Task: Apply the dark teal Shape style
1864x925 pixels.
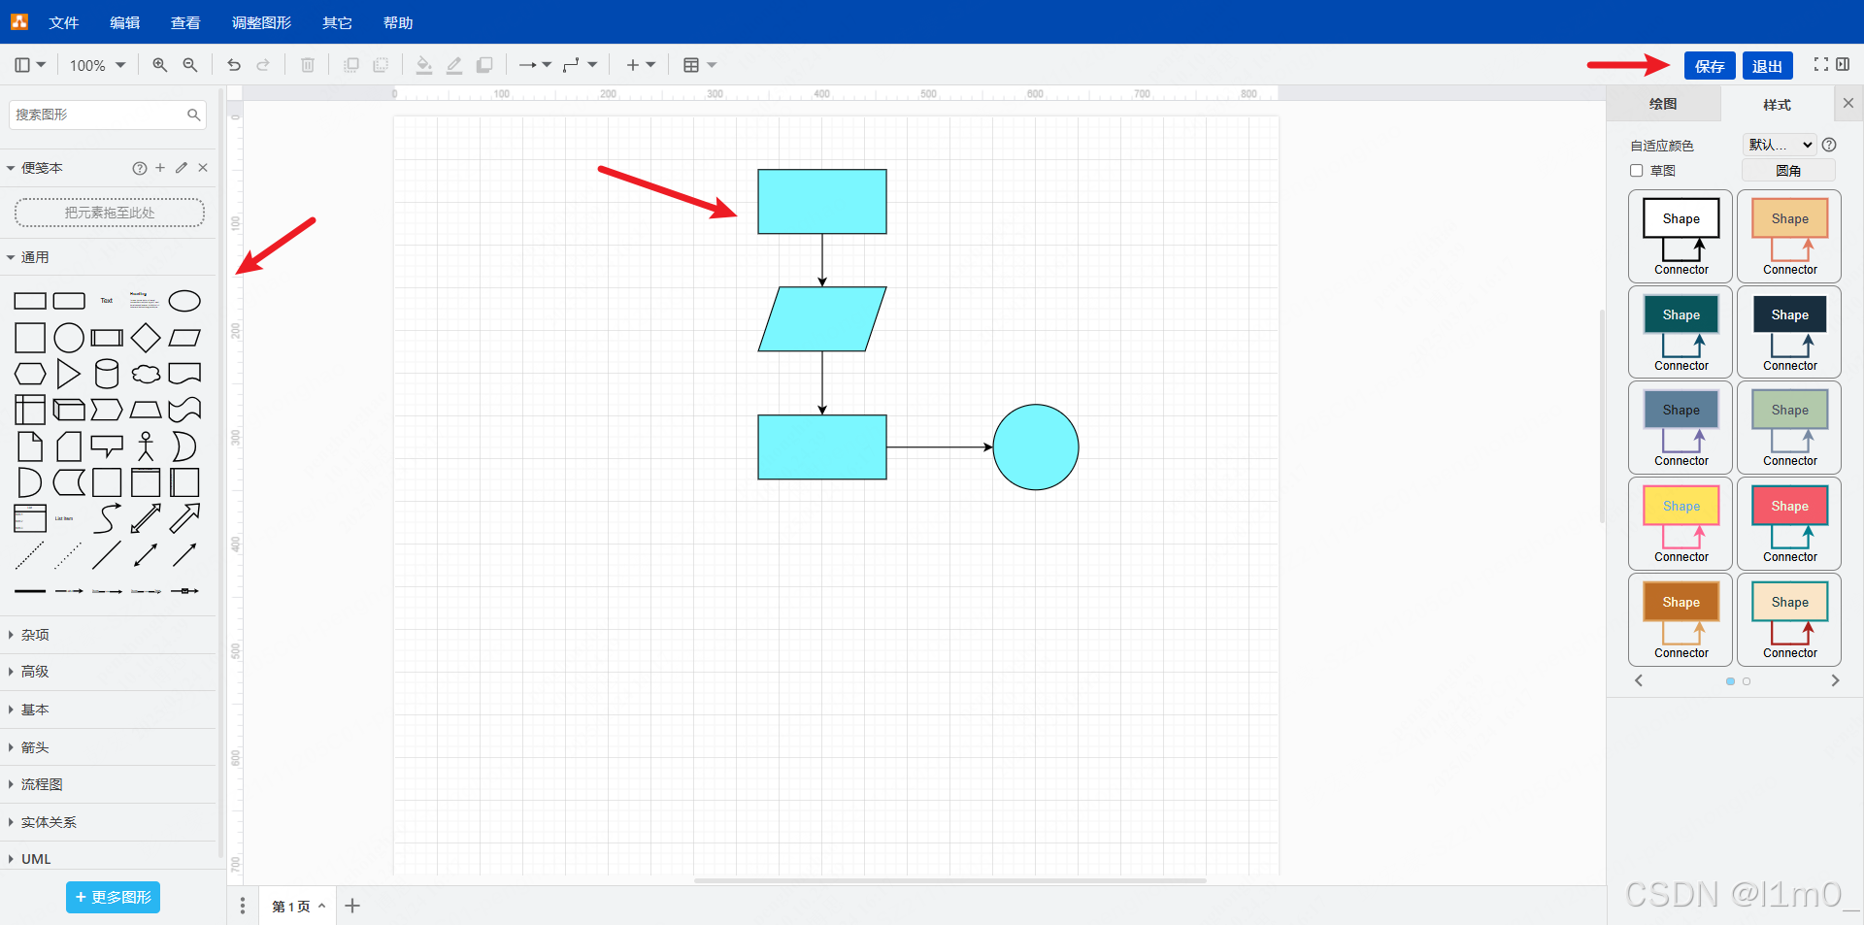Action: [x=1681, y=331]
